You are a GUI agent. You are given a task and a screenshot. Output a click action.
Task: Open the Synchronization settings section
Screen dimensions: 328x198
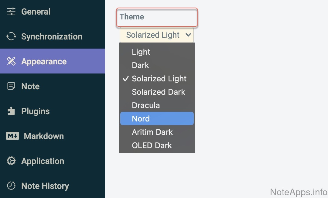pos(52,36)
